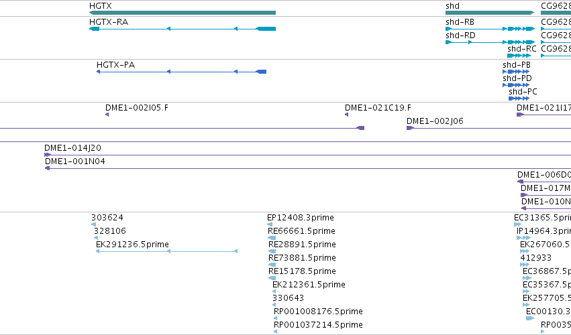Image resolution: width=571 pixels, height=335 pixels.
Task: Click the shd-PC protein arrows
Action: (x=519, y=98)
